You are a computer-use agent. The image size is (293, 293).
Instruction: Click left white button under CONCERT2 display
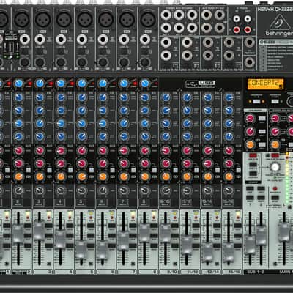tap(256, 101)
